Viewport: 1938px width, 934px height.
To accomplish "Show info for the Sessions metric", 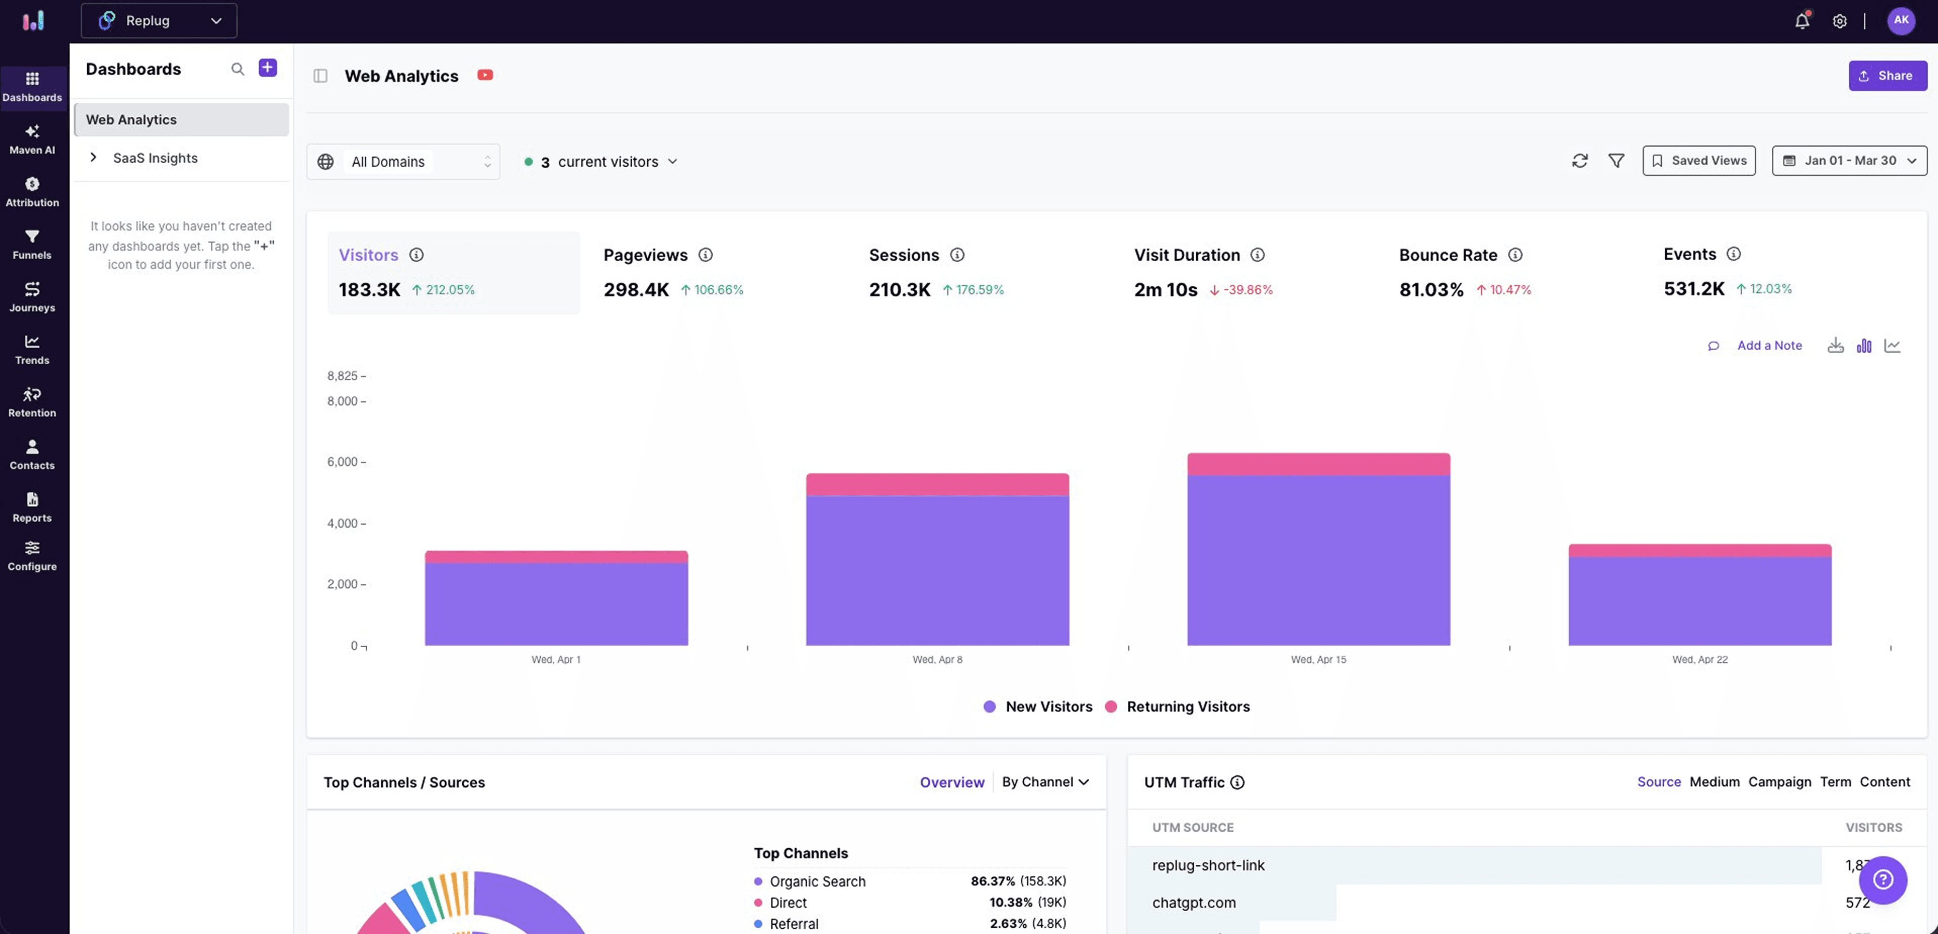I will coord(957,255).
